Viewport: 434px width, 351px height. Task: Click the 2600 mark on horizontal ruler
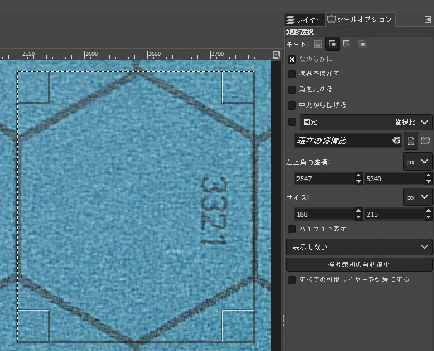(91, 54)
